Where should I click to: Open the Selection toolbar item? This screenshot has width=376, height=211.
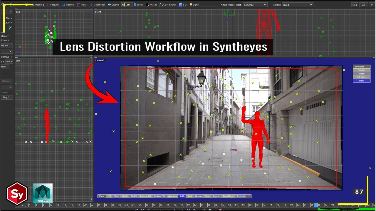[361, 77]
